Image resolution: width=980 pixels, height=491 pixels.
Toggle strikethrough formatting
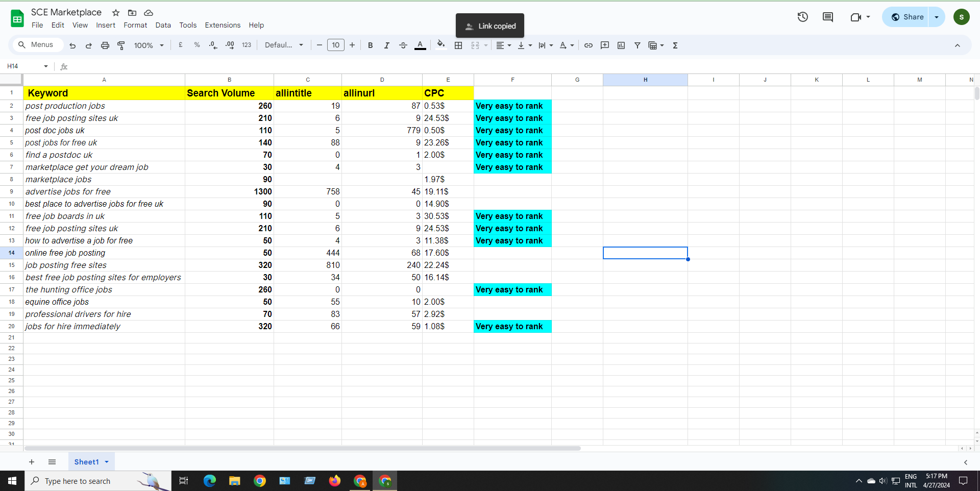(403, 45)
